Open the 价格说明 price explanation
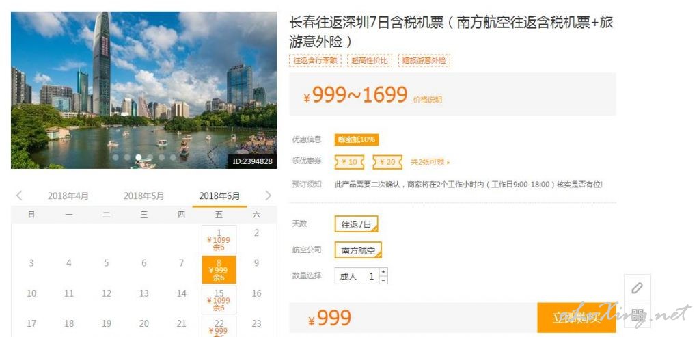Image resolution: width=699 pixels, height=337 pixels. [428, 100]
